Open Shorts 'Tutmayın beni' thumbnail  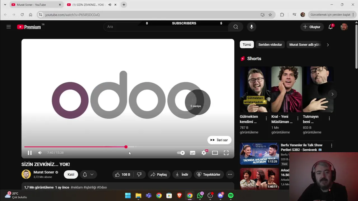[318, 89]
